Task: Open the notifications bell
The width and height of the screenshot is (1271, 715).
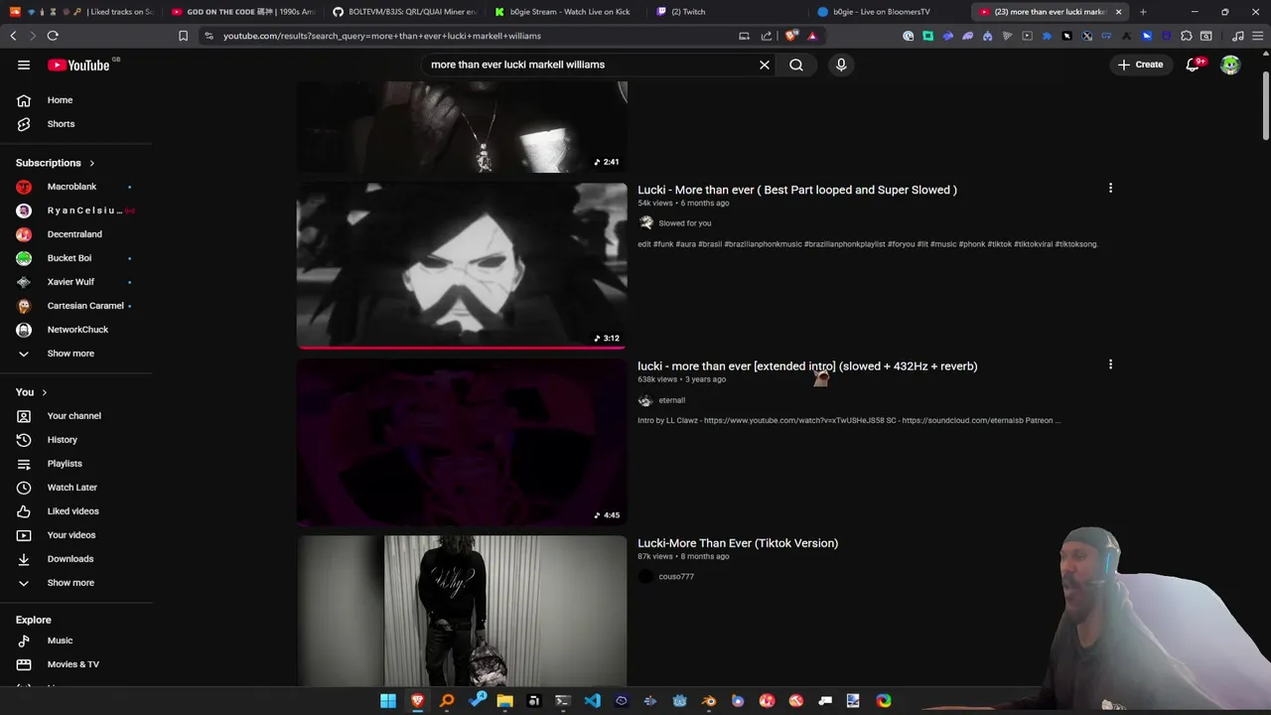Action: (1194, 65)
